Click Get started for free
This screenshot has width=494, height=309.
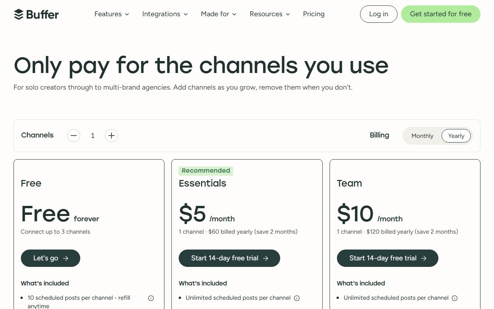click(x=441, y=14)
